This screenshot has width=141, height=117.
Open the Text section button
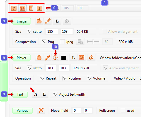20,94
